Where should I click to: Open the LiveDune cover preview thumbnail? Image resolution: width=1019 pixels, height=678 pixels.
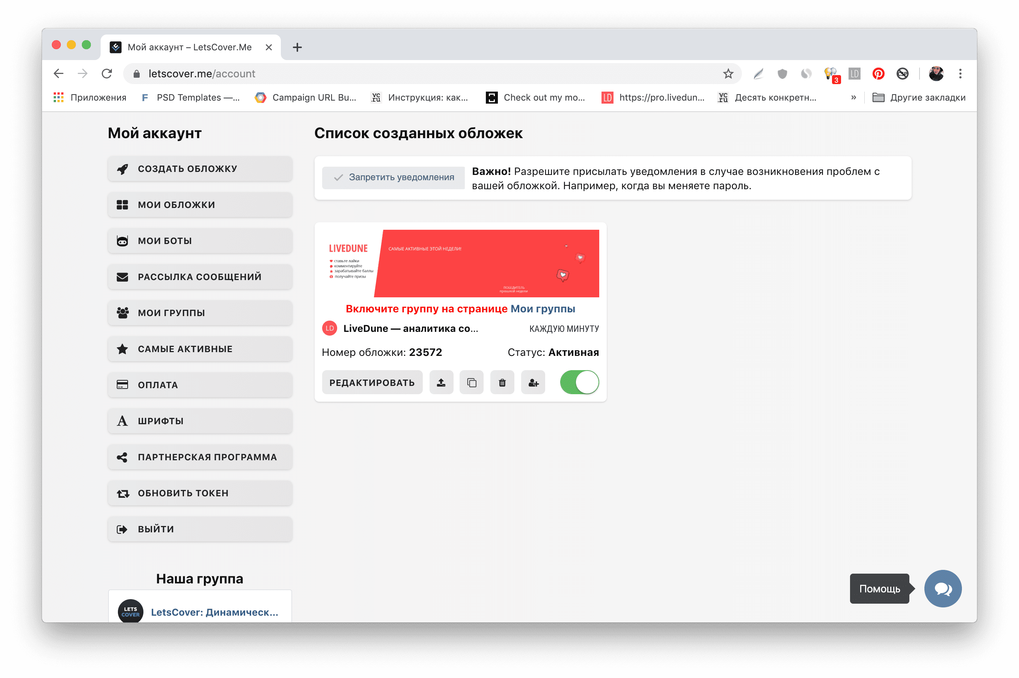coord(460,263)
